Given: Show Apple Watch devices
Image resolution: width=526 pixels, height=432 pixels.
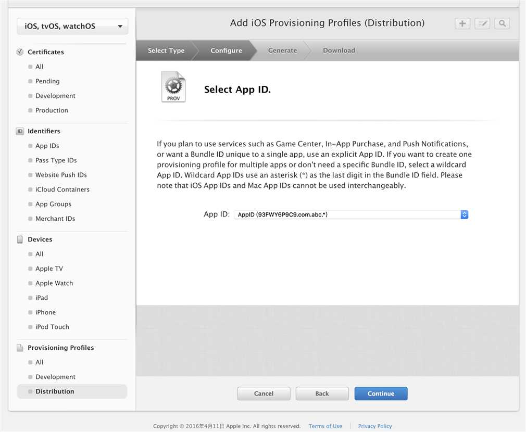Looking at the screenshot, I should click(x=54, y=283).
